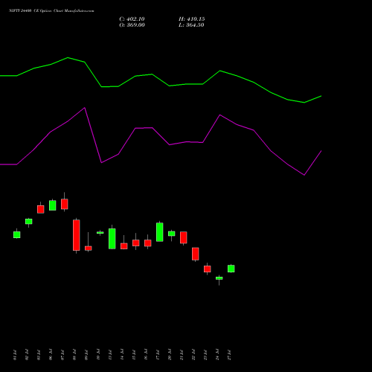Click the red candle for 22 Jul
This screenshot has height=372, width=372.
tap(196, 254)
